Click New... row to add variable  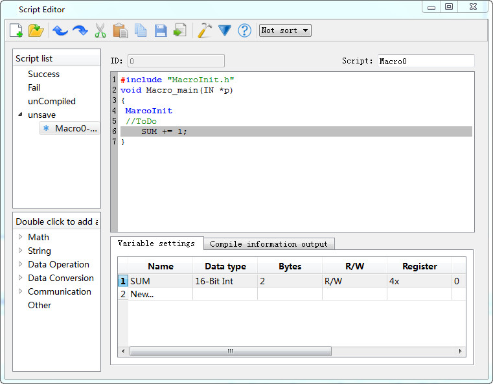[x=142, y=294]
